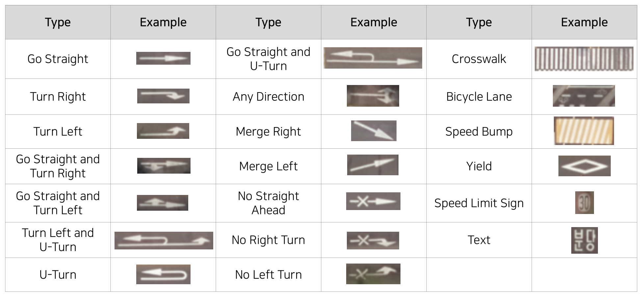The height and width of the screenshot is (298, 643).
Task: Select the Turn Left and U-Turn image
Action: click(164, 241)
